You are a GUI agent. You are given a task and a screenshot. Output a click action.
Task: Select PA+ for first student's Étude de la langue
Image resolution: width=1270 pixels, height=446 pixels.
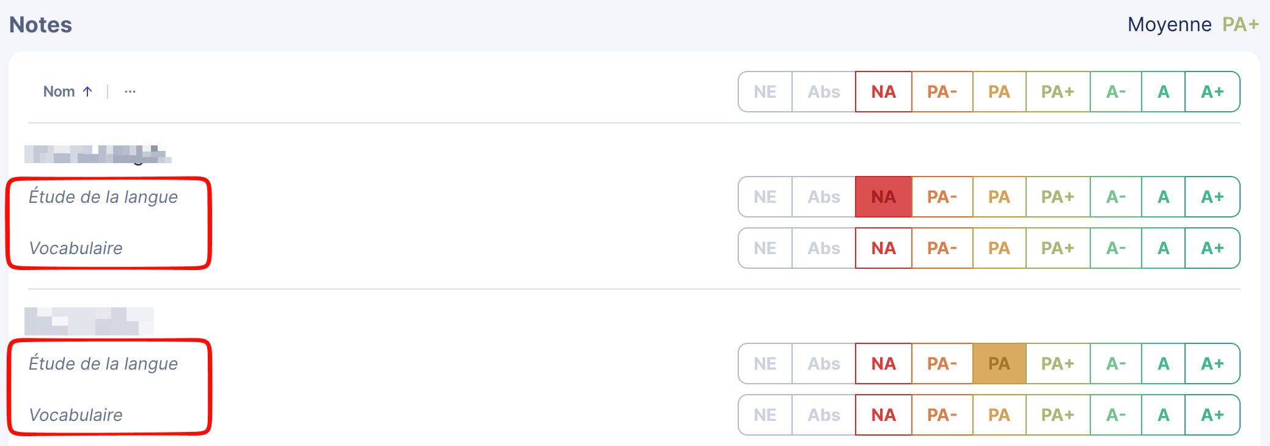[x=1057, y=197]
